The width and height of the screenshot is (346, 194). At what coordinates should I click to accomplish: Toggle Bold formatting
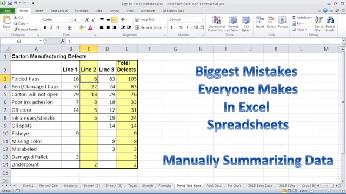point(45,27)
